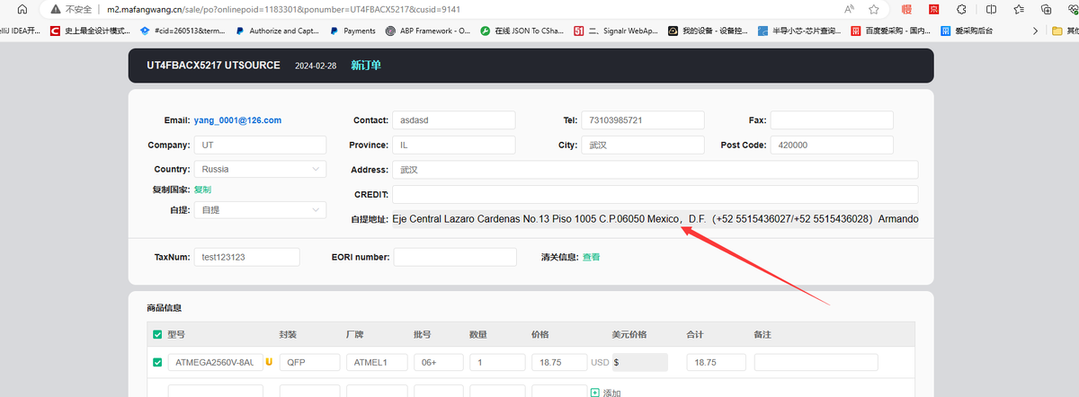Open 二、Signalr WebAp... bookmark
Image resolution: width=1079 pixels, height=397 pixels.
point(615,30)
